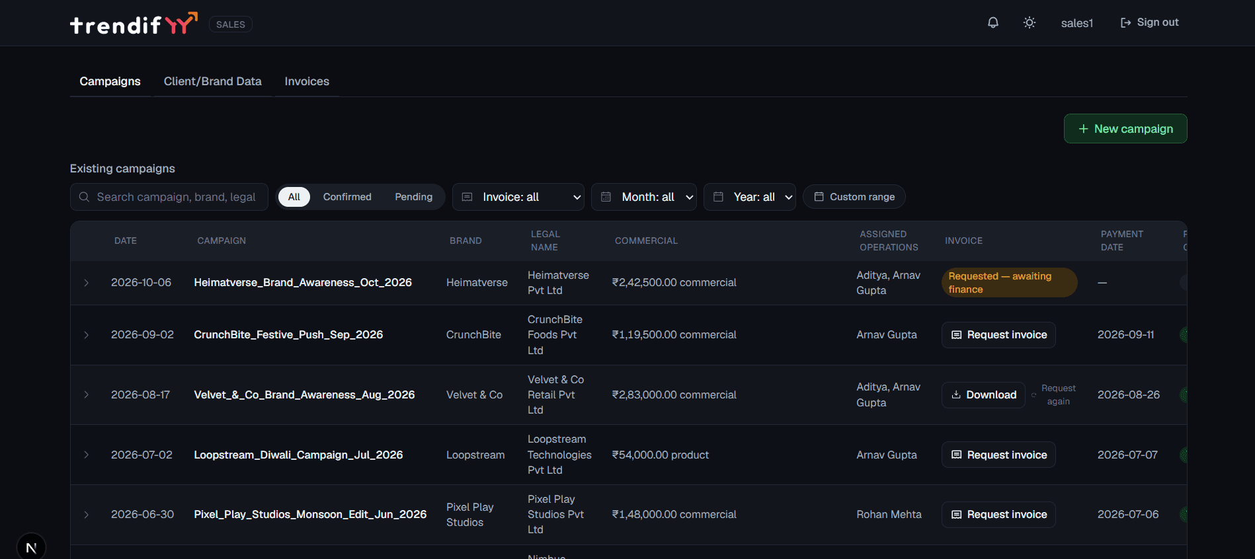This screenshot has height=559, width=1255.
Task: Click the Commercial column header
Action: [x=646, y=241]
